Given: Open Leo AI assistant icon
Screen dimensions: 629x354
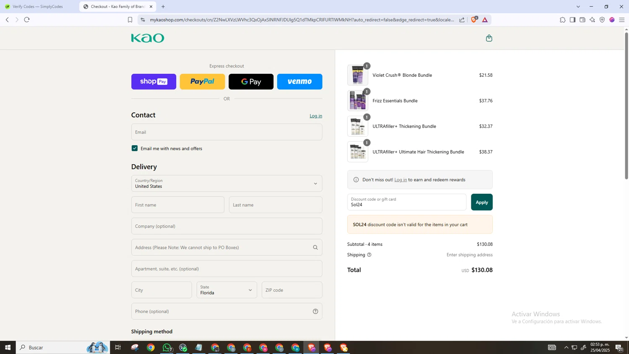Looking at the screenshot, I should pos(593,20).
